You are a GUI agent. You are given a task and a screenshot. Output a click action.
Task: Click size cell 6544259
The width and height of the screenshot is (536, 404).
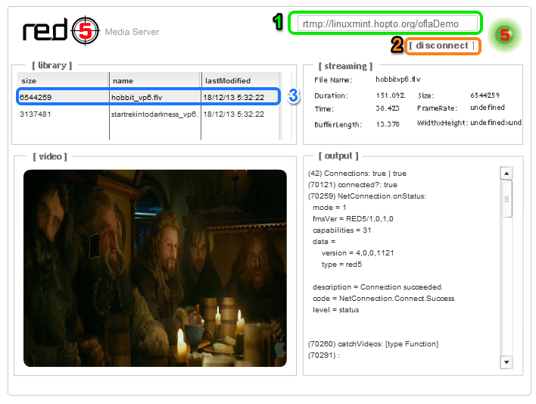click(x=36, y=98)
